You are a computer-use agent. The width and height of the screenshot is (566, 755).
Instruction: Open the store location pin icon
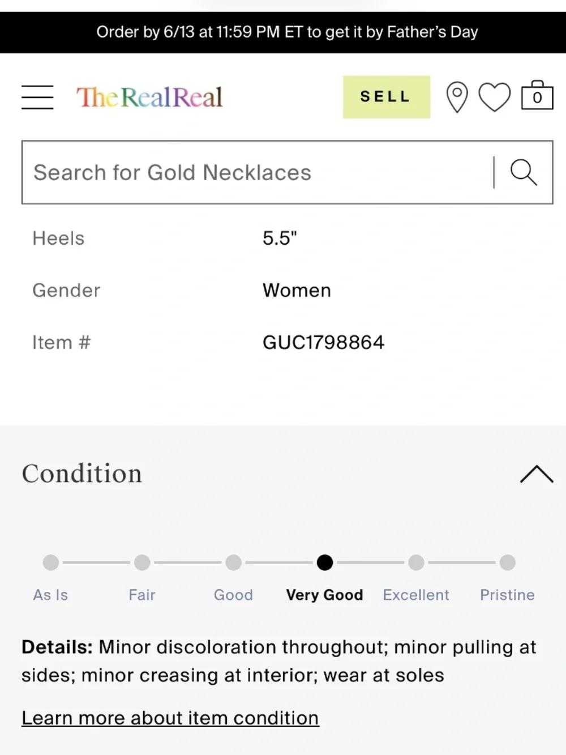(x=457, y=97)
